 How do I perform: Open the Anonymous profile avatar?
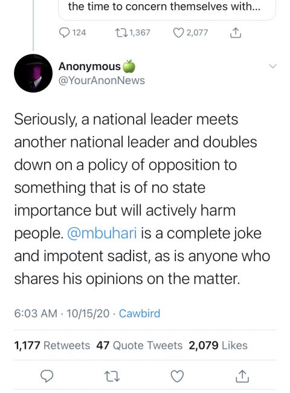point(33,73)
